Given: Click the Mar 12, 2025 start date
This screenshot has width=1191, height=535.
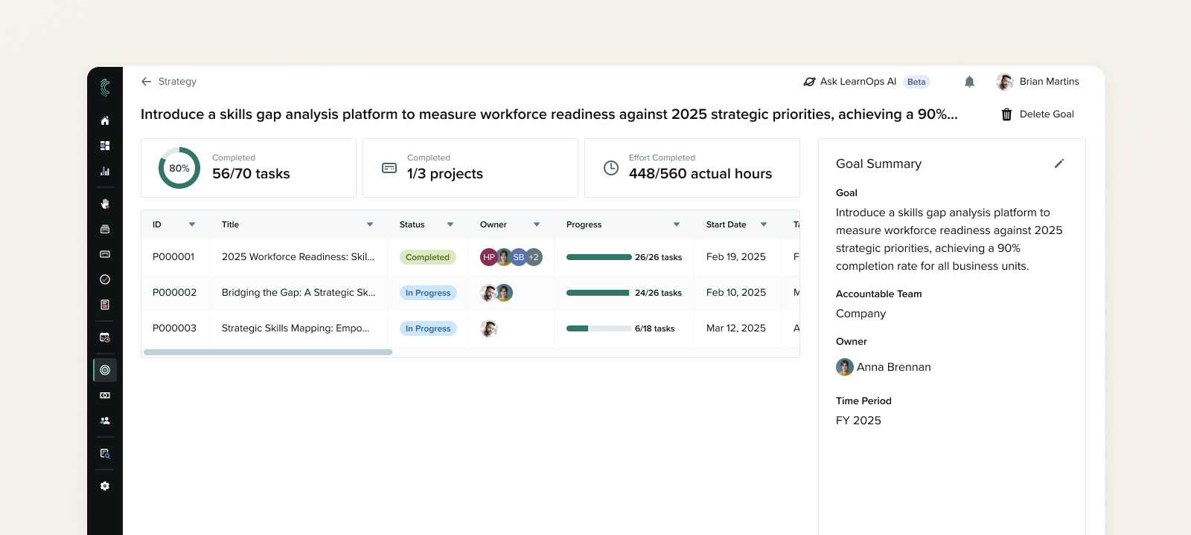Looking at the screenshot, I should click(736, 328).
